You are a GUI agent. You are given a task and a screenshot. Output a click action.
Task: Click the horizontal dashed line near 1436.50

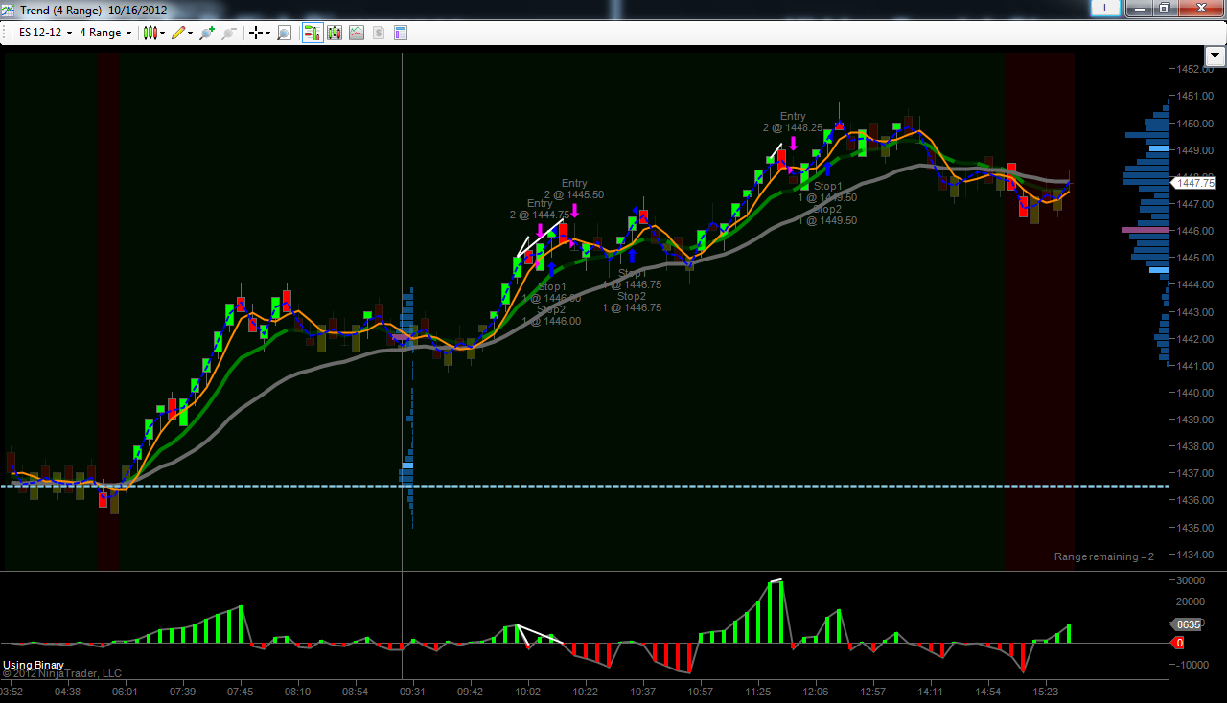click(x=585, y=486)
